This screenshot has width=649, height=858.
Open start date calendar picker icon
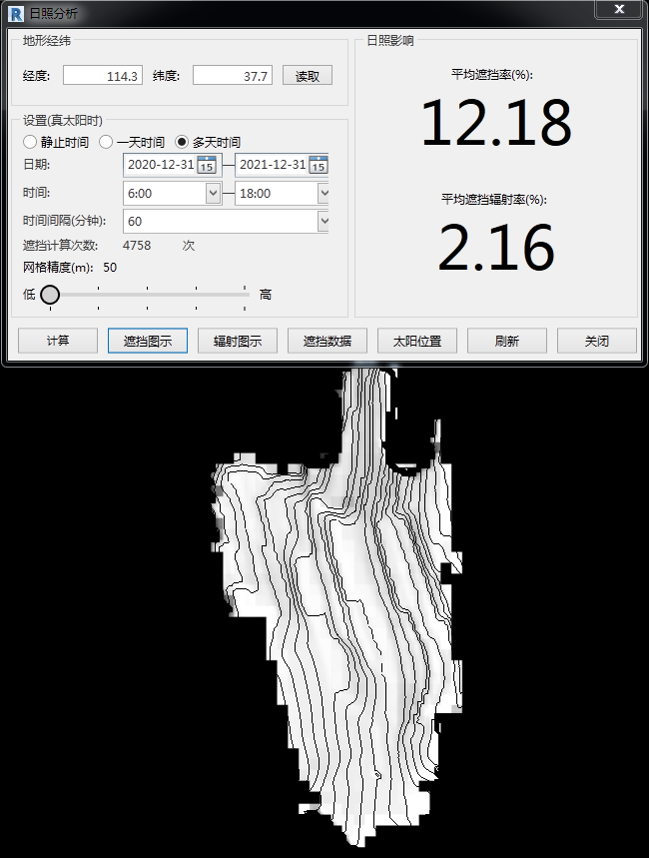pyautogui.click(x=207, y=165)
